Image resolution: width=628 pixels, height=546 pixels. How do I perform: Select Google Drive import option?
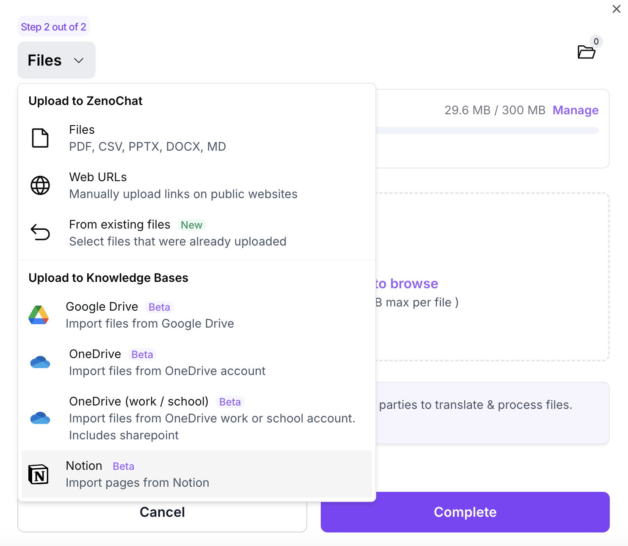197,315
